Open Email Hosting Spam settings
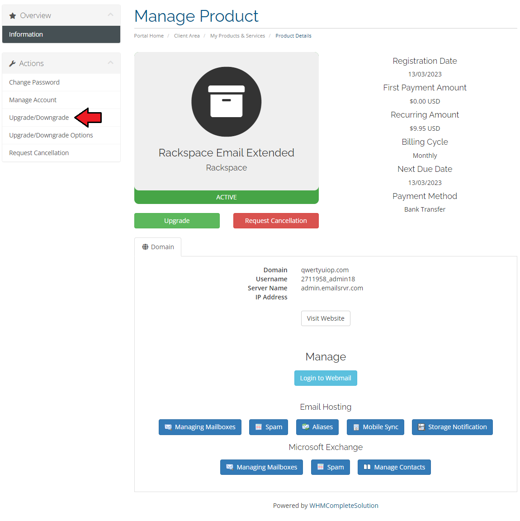This screenshot has height=521, width=520. (269, 427)
